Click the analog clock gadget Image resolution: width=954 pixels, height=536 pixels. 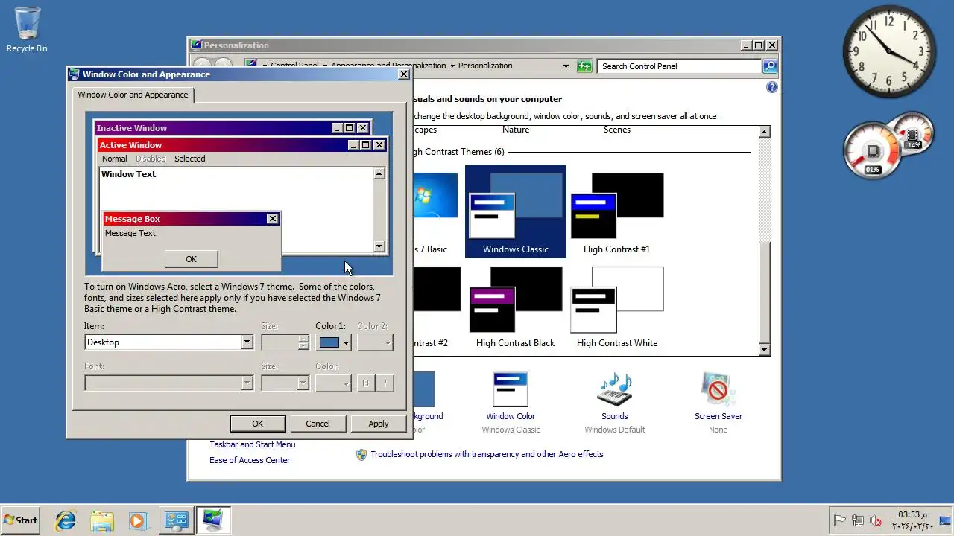click(889, 51)
